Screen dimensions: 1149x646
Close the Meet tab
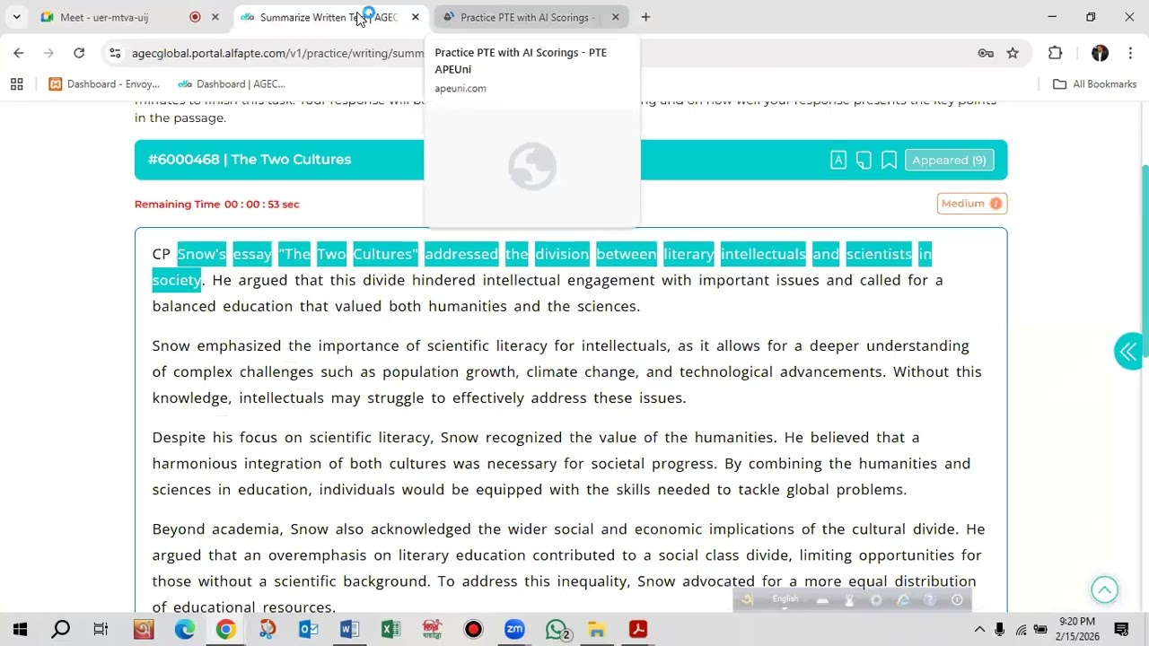(215, 17)
